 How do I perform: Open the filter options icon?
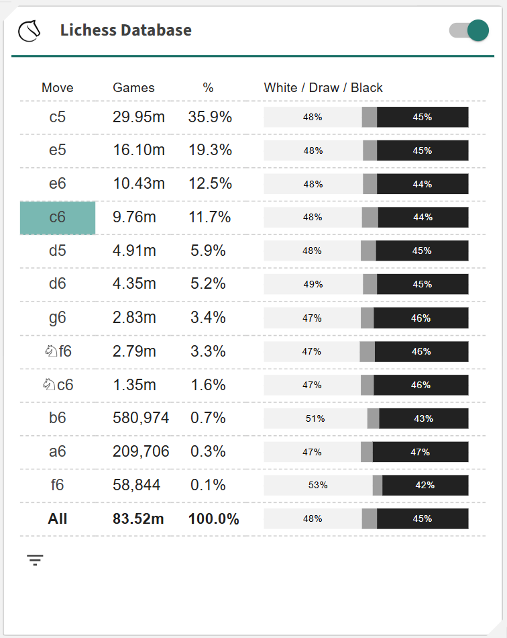35,559
